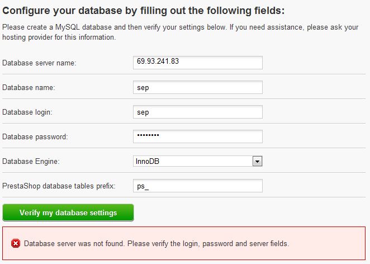Screen dimensions: 370x264
Task: Click the red error icon in the message
Action: click(x=16, y=243)
